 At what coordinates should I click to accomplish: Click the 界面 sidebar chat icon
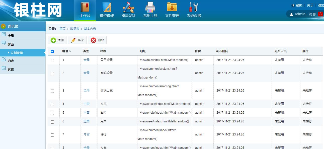click(4, 43)
